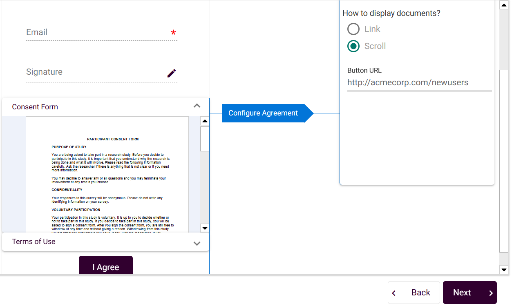512x306 pixels.
Task: Click the main page scrollbar down arrow
Action: pyautogui.click(x=504, y=270)
